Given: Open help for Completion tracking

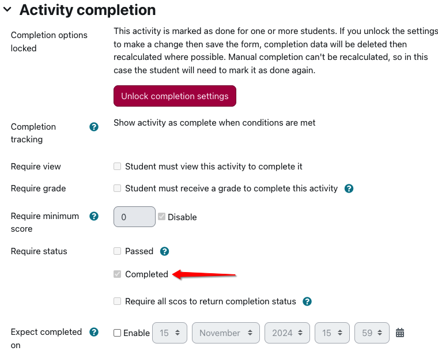Looking at the screenshot, I should 94,127.
